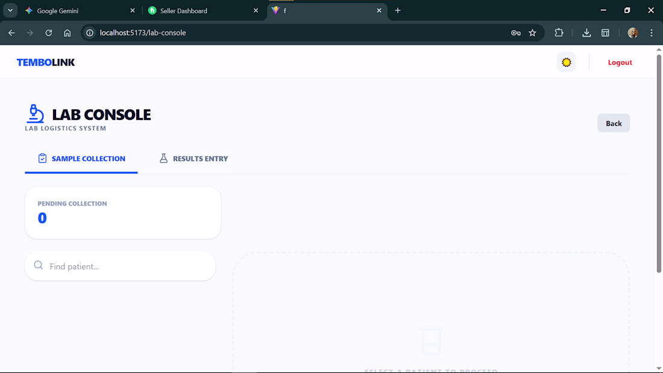Click the Pending Collection count 0
The width and height of the screenshot is (663, 373).
42,218
